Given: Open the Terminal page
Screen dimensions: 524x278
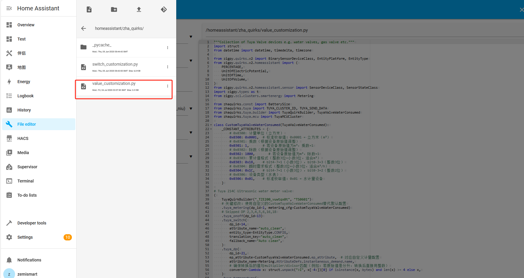Looking at the screenshot, I should tap(25, 181).
